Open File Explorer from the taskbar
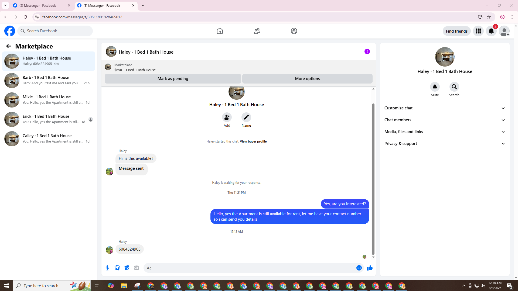The image size is (518, 291). (x=124, y=286)
